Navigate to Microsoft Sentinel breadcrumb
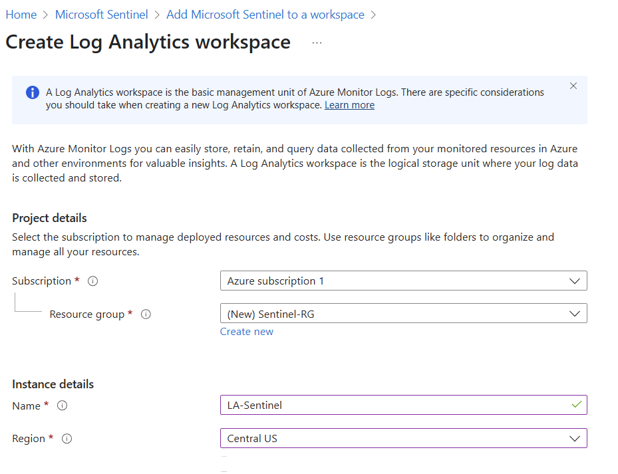Image resolution: width=618 pixels, height=474 pixels. 101,15
